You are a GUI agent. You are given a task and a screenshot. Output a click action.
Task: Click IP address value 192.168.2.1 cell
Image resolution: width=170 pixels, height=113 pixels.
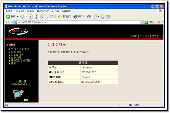(x=100, y=68)
